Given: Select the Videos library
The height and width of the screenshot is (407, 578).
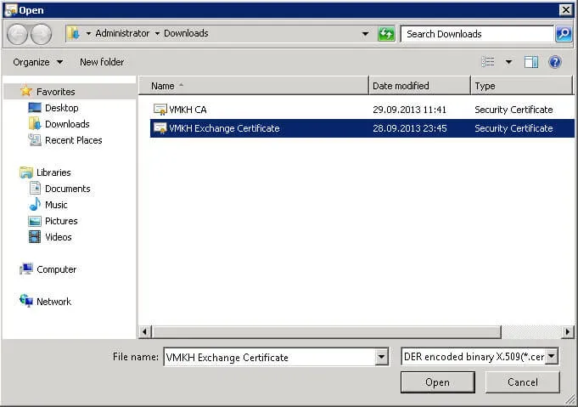Looking at the screenshot, I should click(59, 237).
